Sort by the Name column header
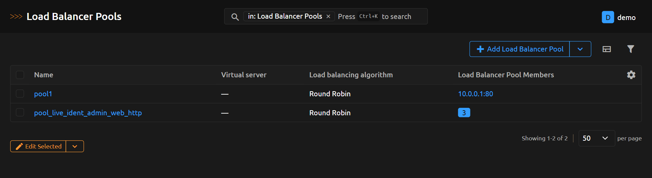652x178 pixels. point(43,75)
